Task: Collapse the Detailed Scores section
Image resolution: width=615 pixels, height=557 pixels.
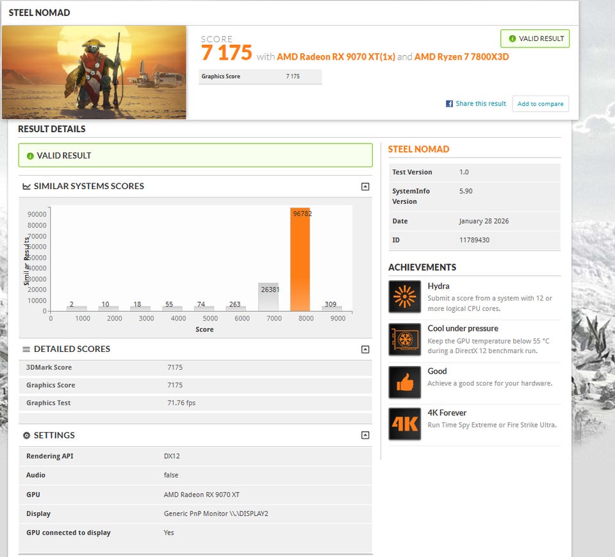Action: [365, 349]
